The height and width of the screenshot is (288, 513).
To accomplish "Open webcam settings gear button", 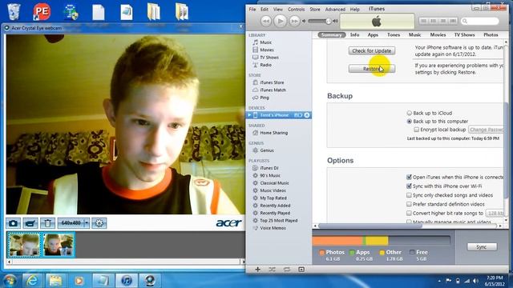I will [99, 223].
